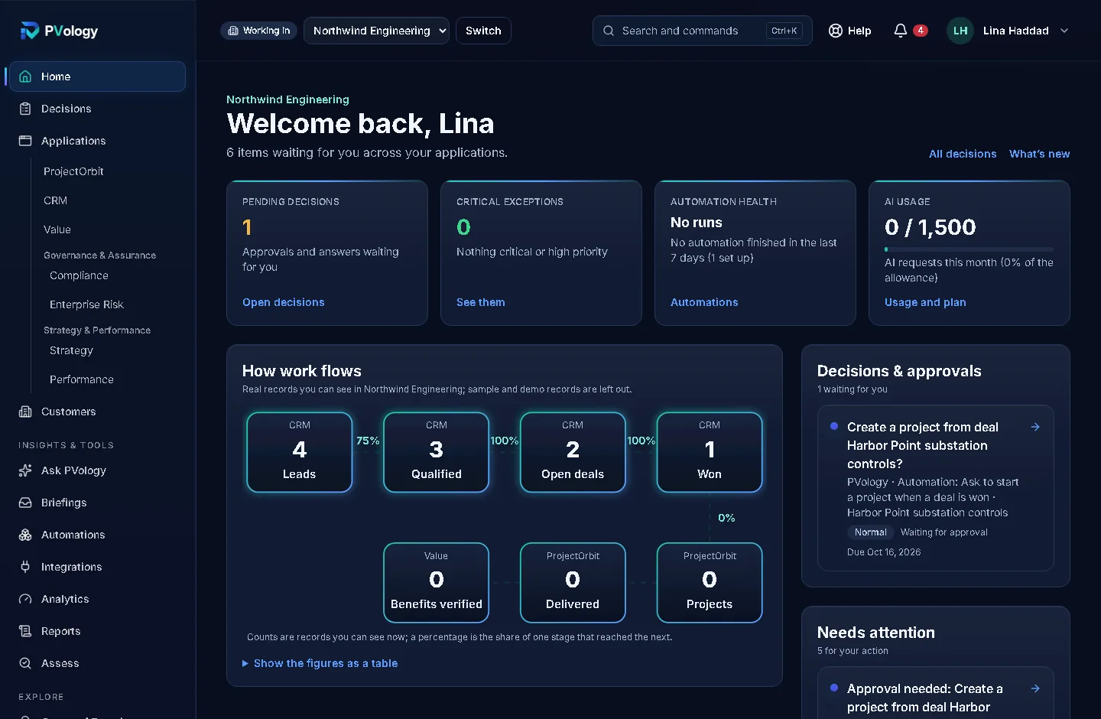Viewport: 1101px width, 719px height.
Task: Open ProjectOrbit in the sidebar
Action: (73, 171)
